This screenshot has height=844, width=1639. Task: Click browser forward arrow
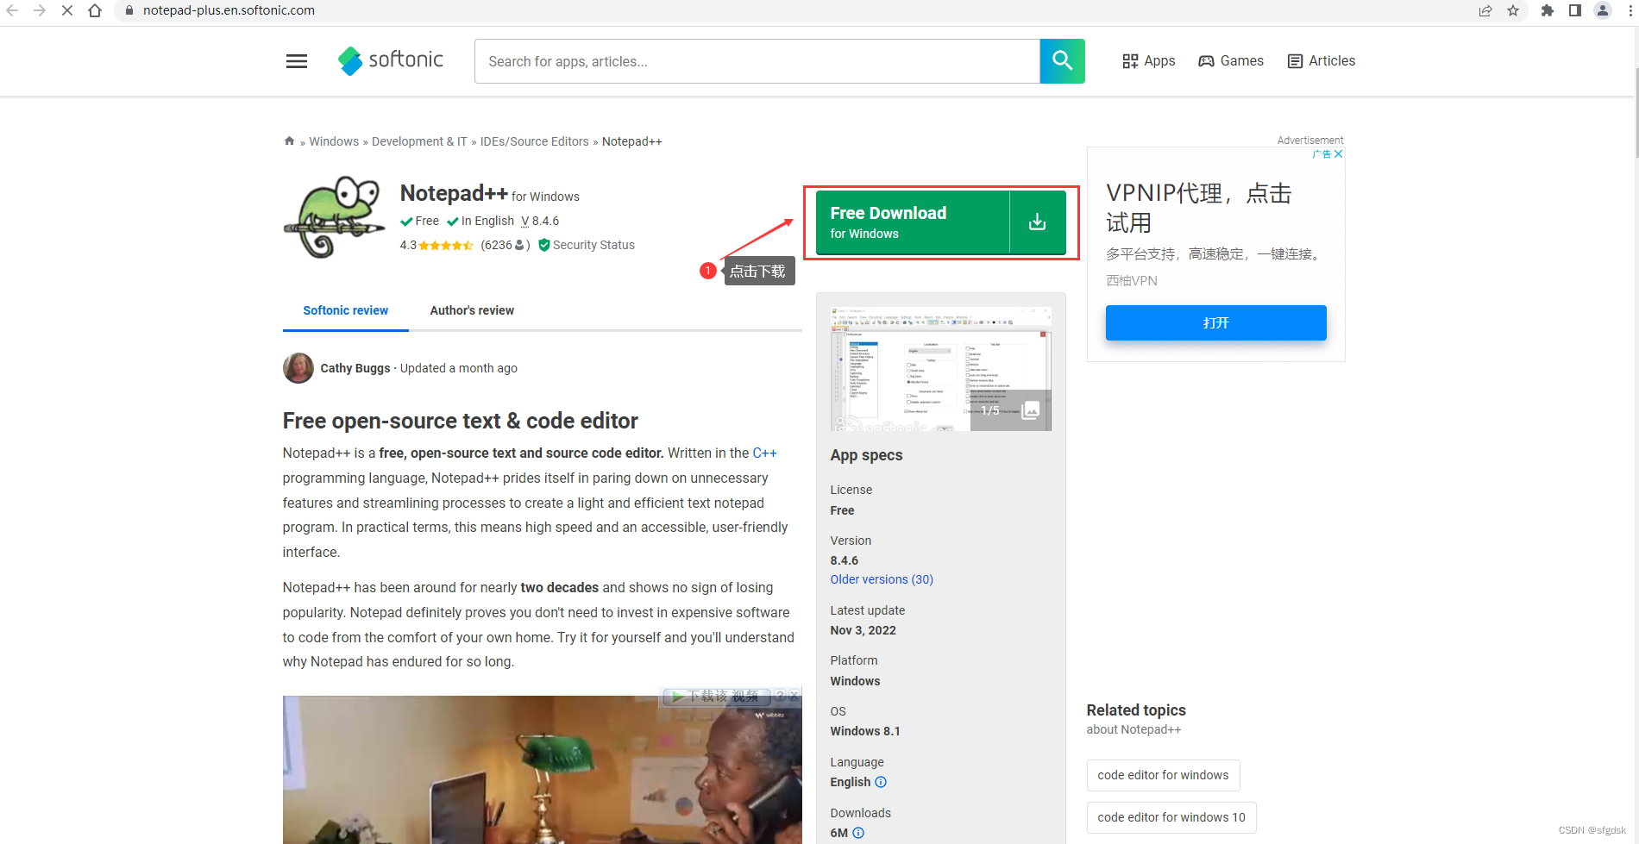[40, 10]
